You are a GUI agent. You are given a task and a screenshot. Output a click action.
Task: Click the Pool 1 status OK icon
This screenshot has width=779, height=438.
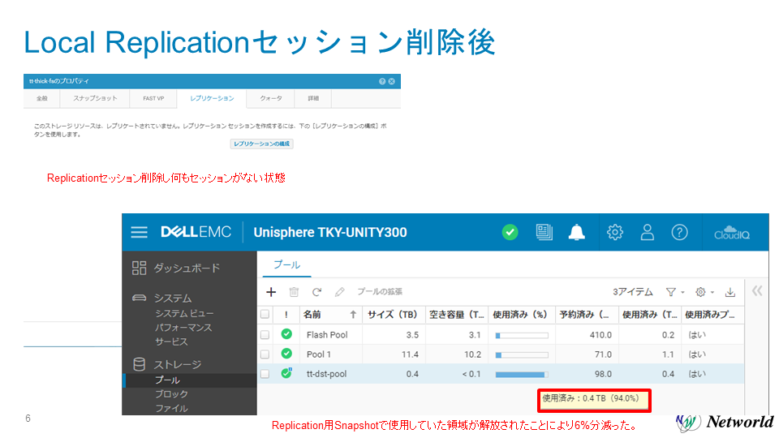point(286,354)
